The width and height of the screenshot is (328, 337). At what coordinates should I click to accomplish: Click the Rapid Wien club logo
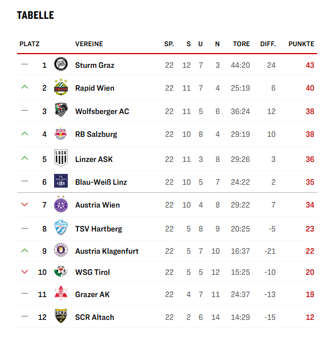(x=61, y=87)
